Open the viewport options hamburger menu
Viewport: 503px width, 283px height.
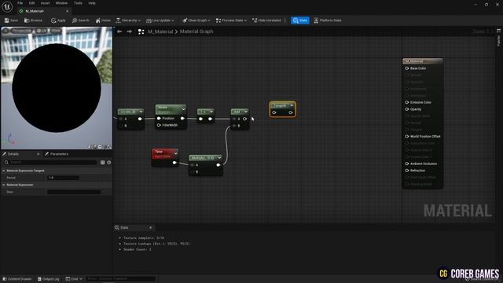coord(6,31)
